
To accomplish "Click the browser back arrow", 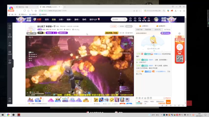I will (17, 11).
